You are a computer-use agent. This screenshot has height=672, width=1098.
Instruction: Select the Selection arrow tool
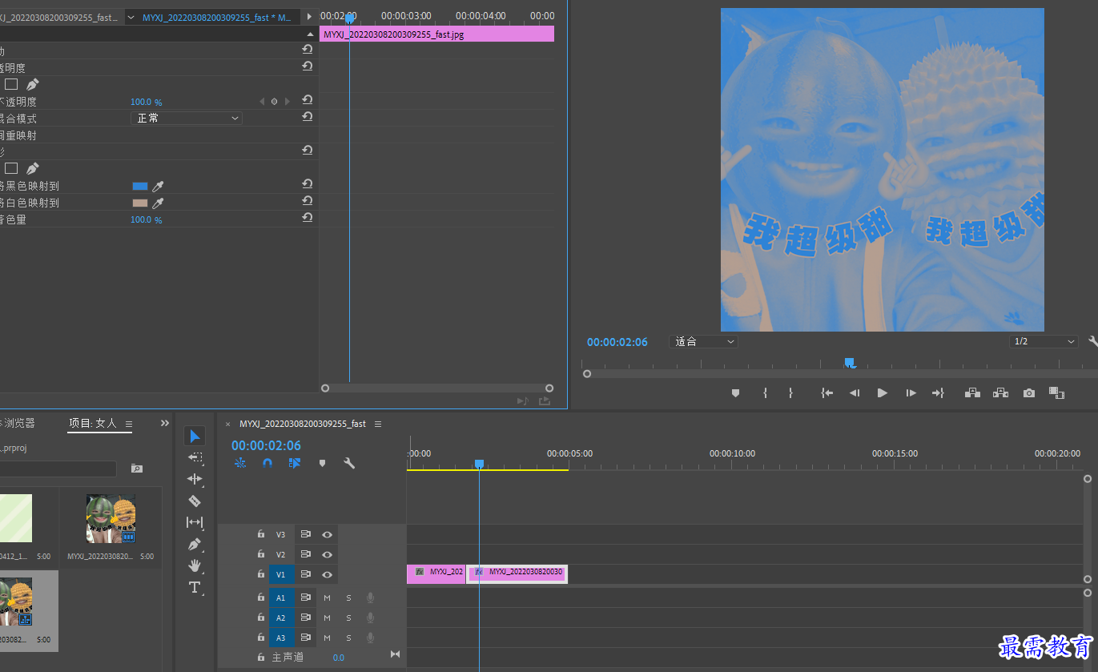[195, 436]
